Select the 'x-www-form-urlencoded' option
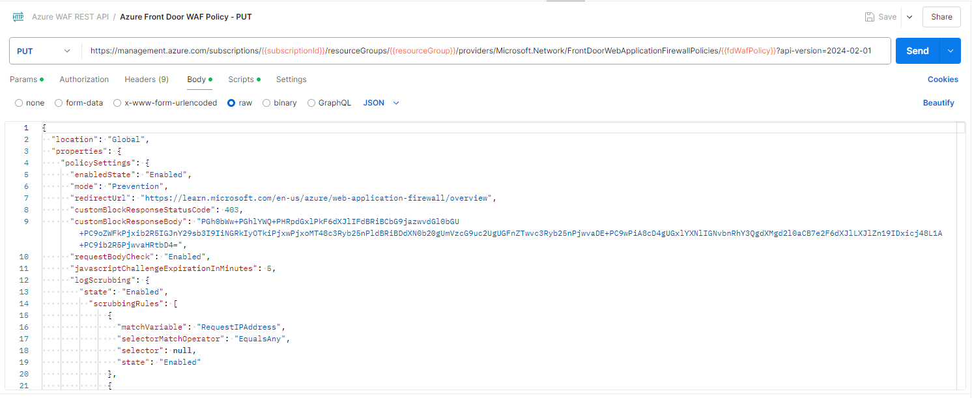The image size is (972, 398). click(x=117, y=102)
